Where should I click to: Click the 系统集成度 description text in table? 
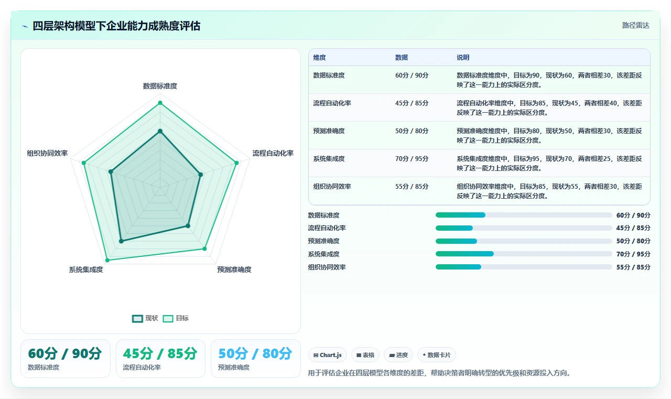[549, 163]
